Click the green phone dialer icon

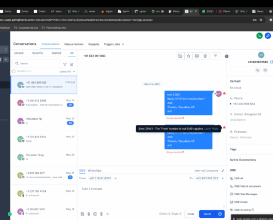pos(259,36)
